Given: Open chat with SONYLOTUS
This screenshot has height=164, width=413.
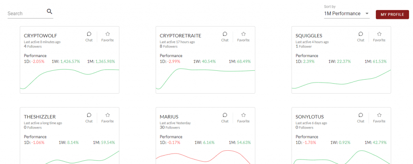Looking at the screenshot, I should (x=361, y=117).
